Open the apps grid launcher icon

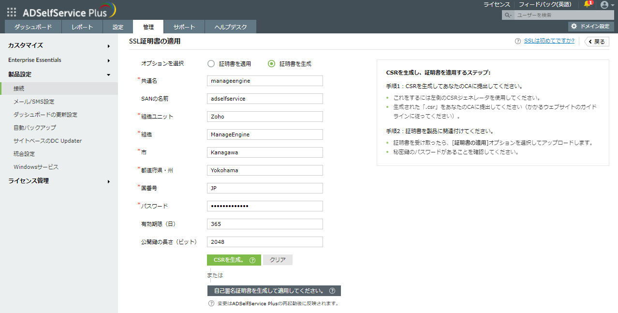[12, 12]
